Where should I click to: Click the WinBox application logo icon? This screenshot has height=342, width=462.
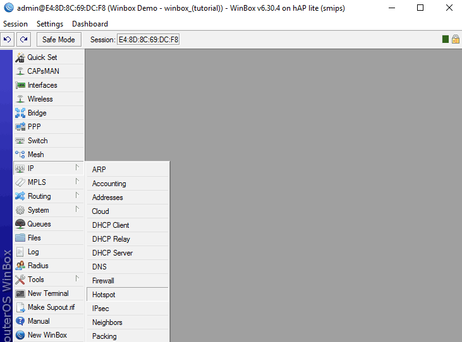9,8
